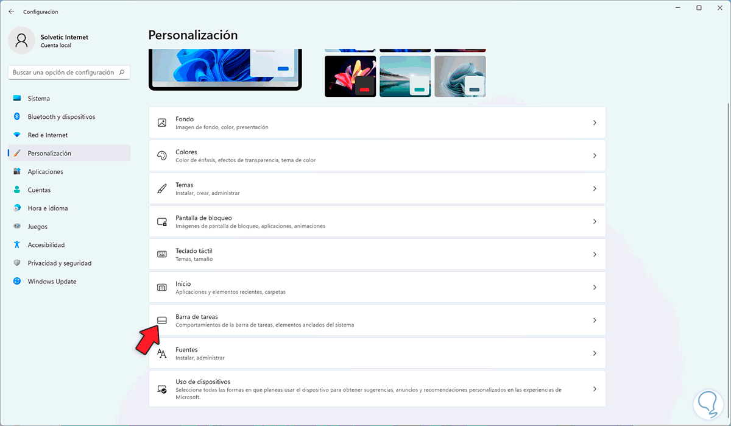Image resolution: width=731 pixels, height=426 pixels.
Task: Open Fuentes settings page
Action: tap(377, 353)
